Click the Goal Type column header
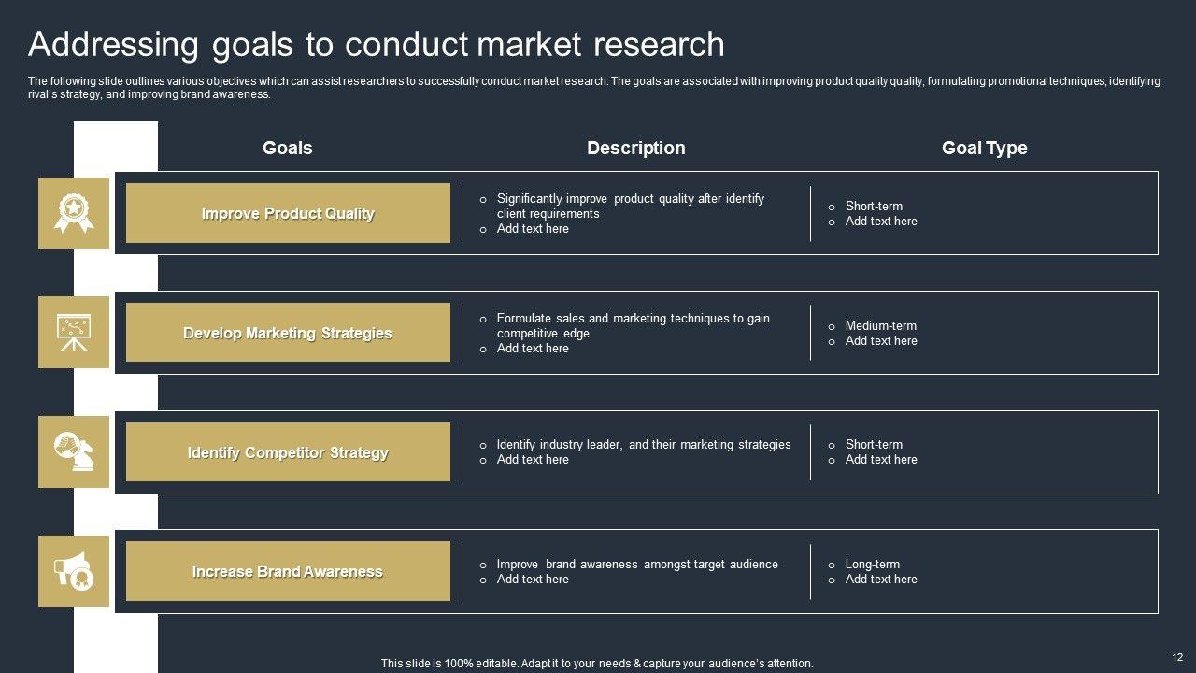Viewport: 1196px width, 673px height. (984, 148)
